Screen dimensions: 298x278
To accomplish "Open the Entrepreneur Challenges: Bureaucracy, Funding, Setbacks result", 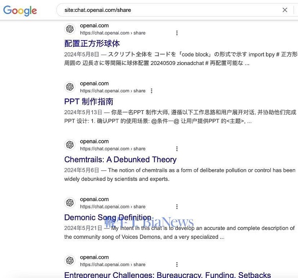I will click(167, 275).
